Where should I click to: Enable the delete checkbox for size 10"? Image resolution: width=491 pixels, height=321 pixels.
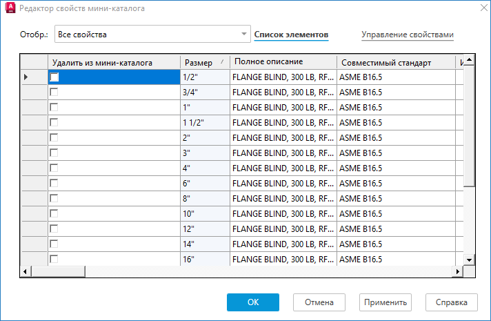(x=54, y=213)
